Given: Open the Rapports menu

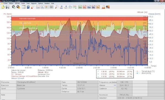Looking at the screenshot, I should coord(34,3).
